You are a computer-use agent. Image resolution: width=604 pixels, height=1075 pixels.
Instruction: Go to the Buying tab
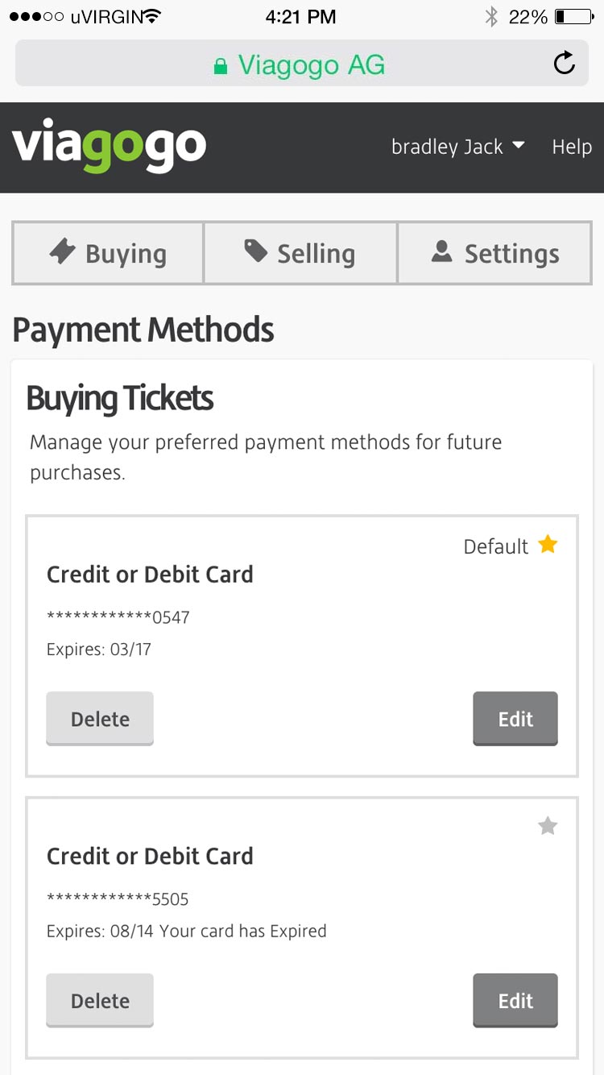click(x=108, y=254)
